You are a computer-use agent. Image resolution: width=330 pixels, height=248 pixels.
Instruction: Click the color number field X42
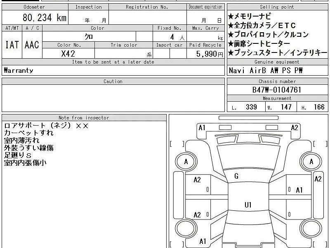pyautogui.click(x=68, y=54)
